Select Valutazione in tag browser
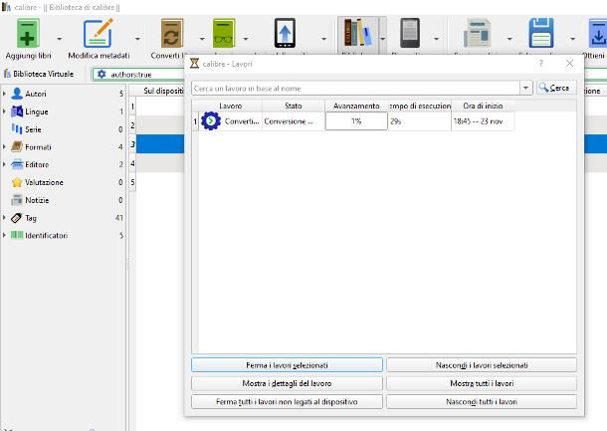This screenshot has width=607, height=431. [x=44, y=182]
